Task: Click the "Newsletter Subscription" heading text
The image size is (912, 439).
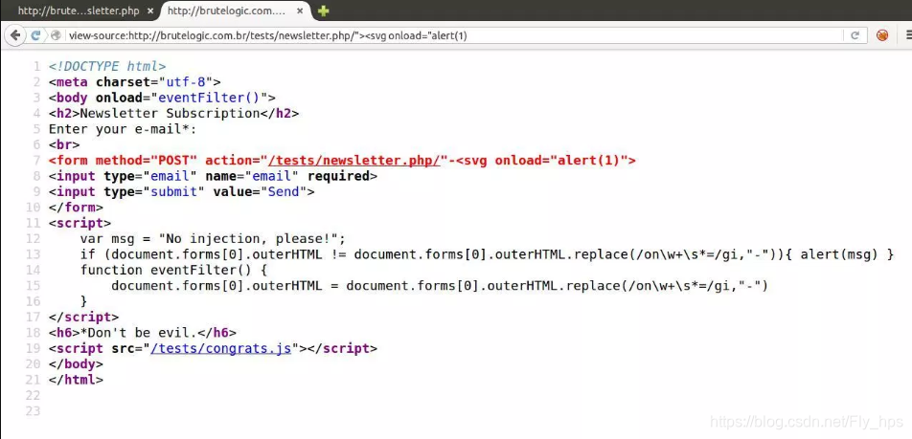Action: pos(170,113)
